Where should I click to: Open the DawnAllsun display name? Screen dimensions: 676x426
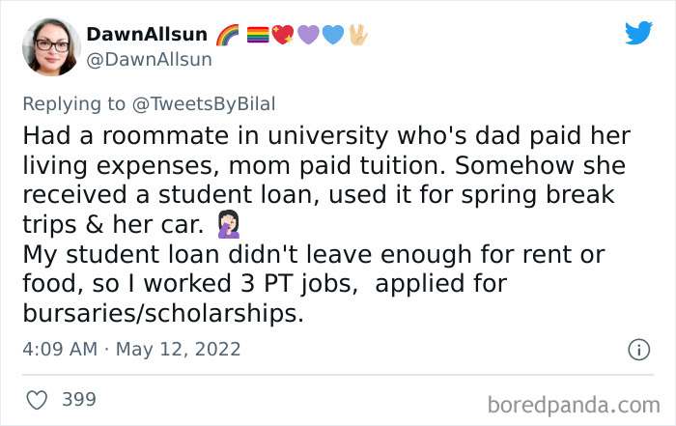coord(147,35)
